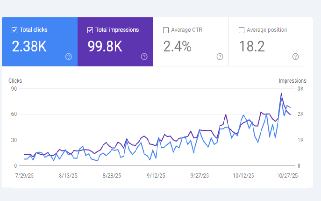Screen dimensions: 321x201
Task: Show help tooltip for Average position
Action: tap(295, 57)
